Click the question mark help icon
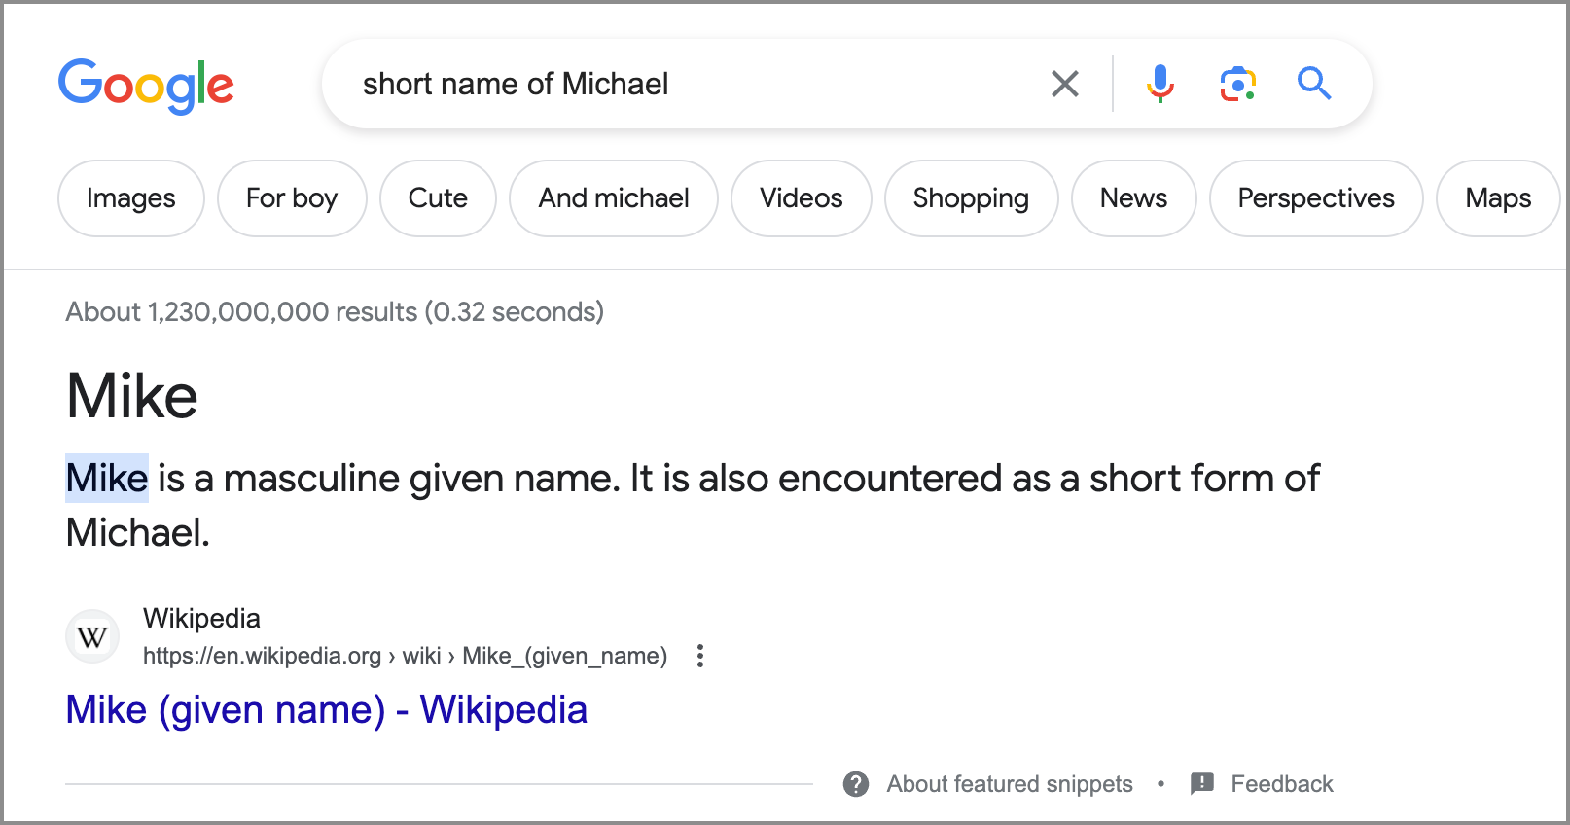 (856, 784)
